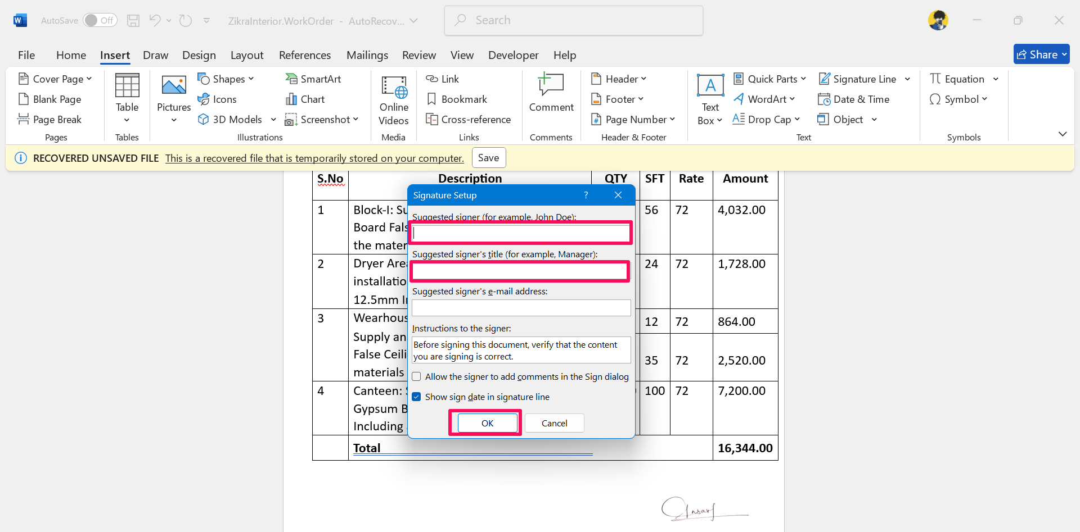Image resolution: width=1080 pixels, height=532 pixels.
Task: Expand the Object dropdown arrow
Action: click(874, 120)
